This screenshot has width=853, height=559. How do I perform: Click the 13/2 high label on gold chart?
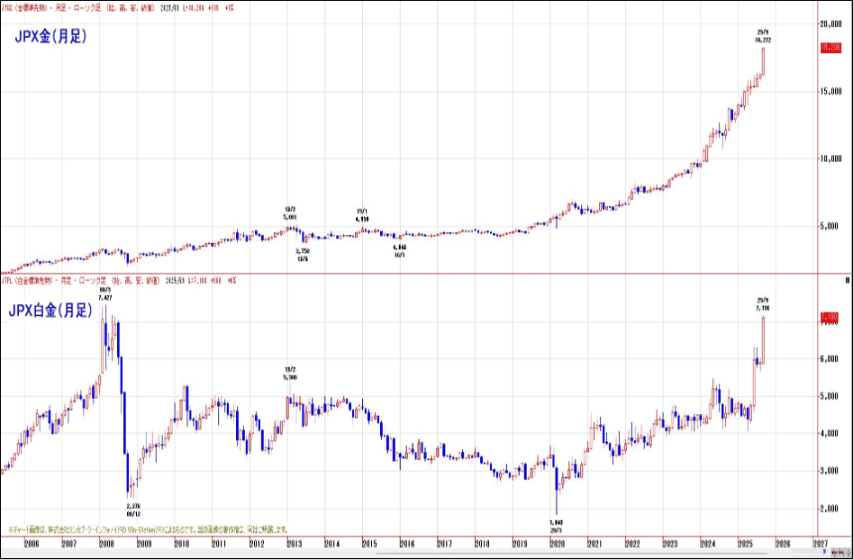click(290, 213)
